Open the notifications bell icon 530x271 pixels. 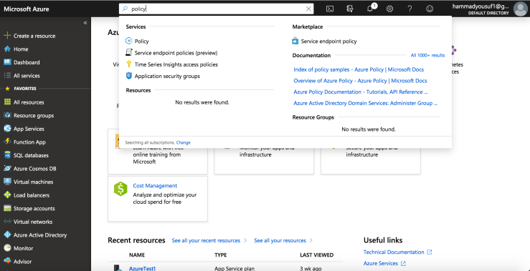pos(370,9)
